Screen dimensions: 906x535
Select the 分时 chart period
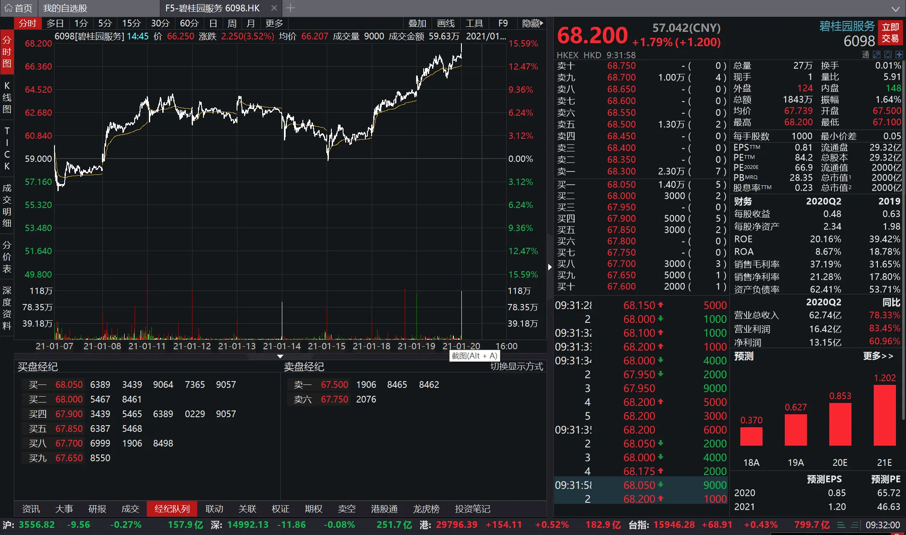point(28,23)
